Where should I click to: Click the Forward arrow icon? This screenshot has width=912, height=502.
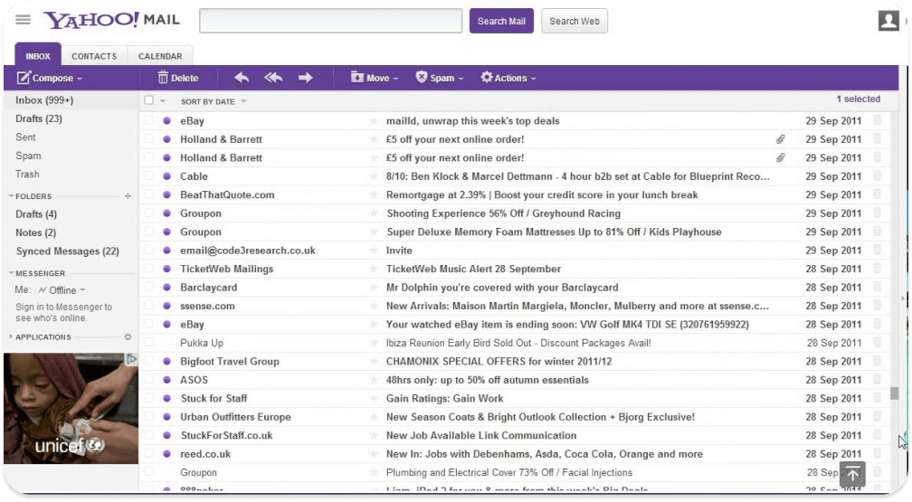pyautogui.click(x=306, y=78)
